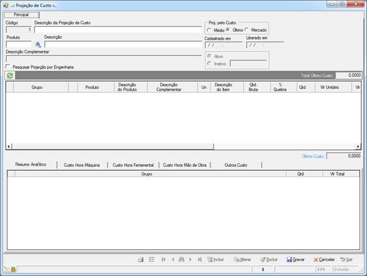Click the Sair button to exit
Image resolution: width=367 pixels, height=276 pixels.
pyautogui.click(x=346, y=259)
